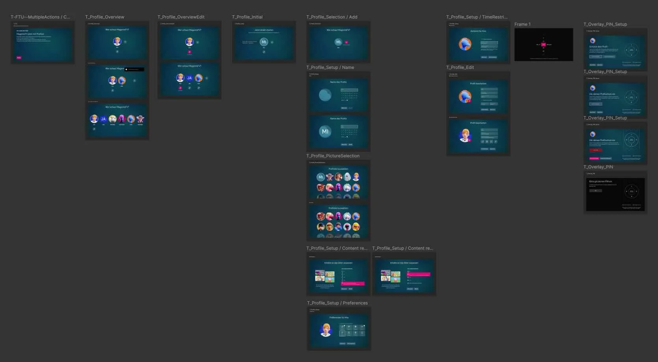Click the large MI avatar in T_Profile_Setup / Name

325,132
